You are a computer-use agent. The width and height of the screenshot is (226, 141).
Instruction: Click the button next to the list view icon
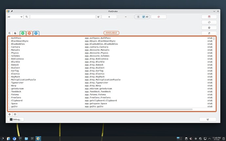coord(15,33)
